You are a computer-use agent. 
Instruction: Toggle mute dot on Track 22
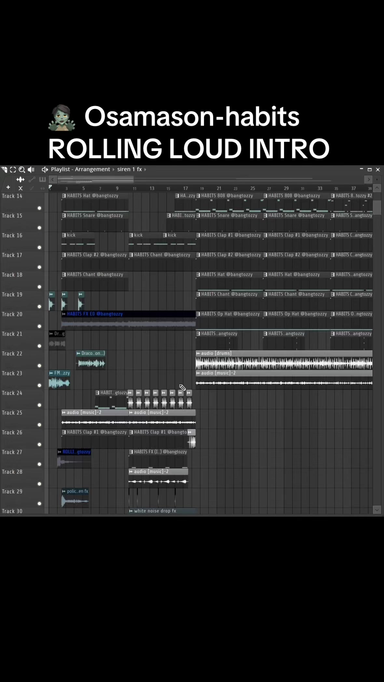coord(39,366)
